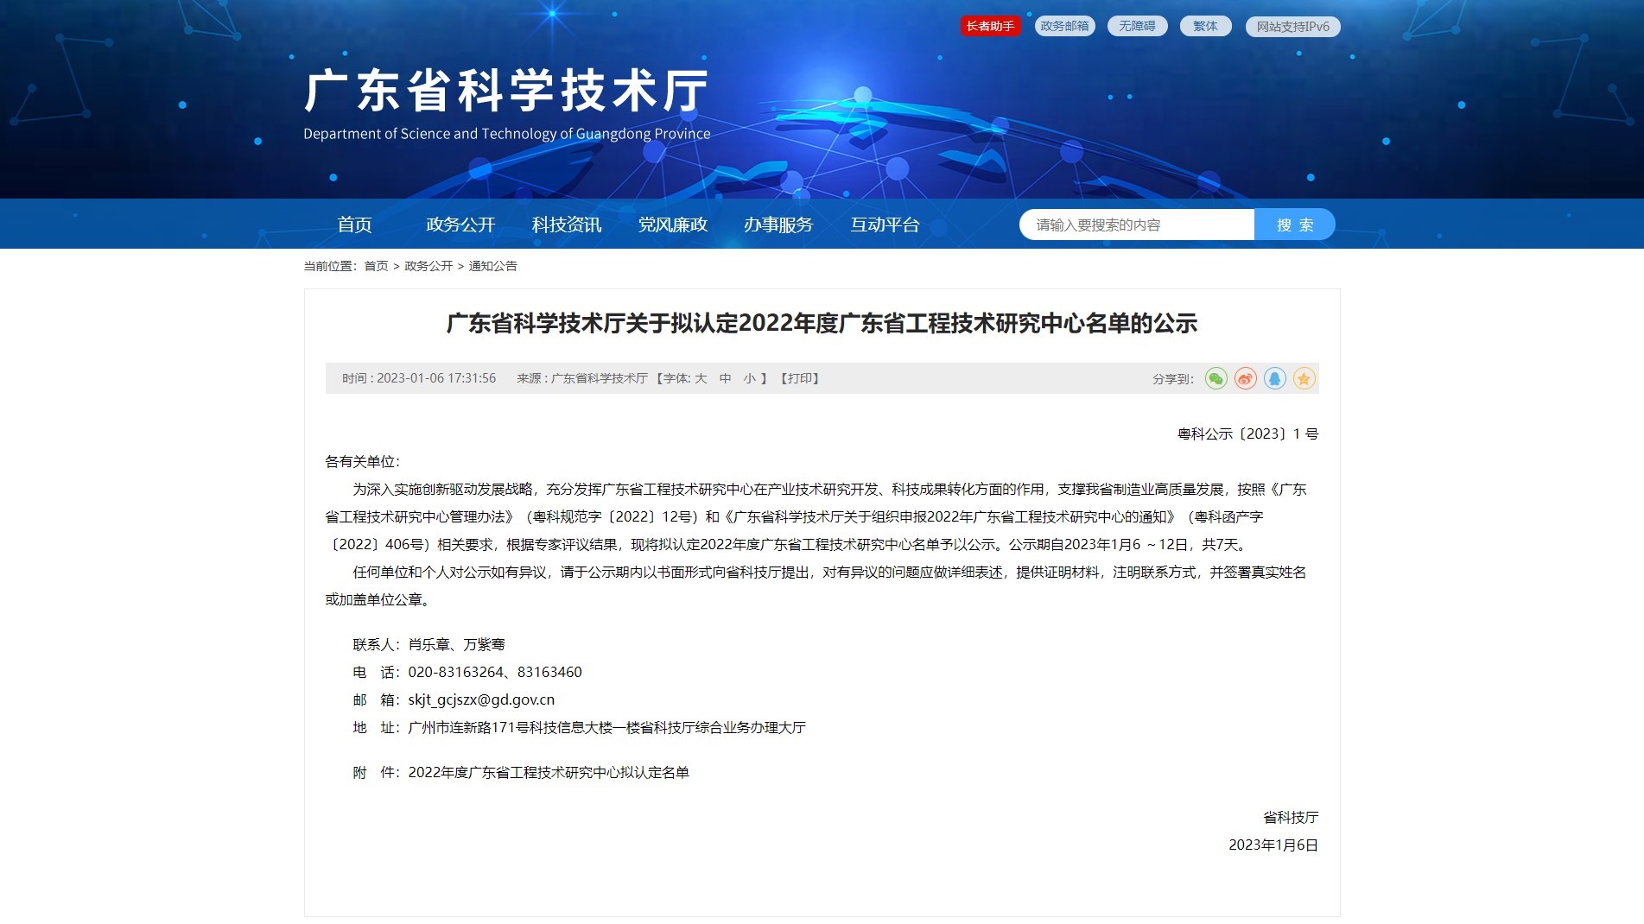Open 政务公开 navigation menu
The image size is (1644, 924).
[460, 225]
